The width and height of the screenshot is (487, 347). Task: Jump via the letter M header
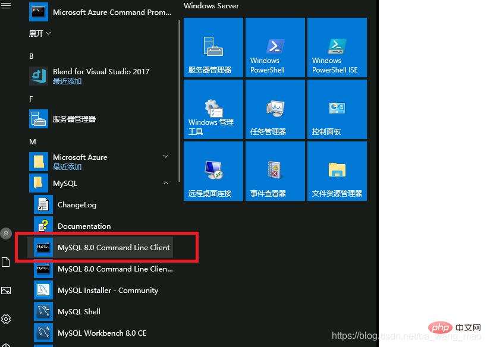click(x=32, y=142)
